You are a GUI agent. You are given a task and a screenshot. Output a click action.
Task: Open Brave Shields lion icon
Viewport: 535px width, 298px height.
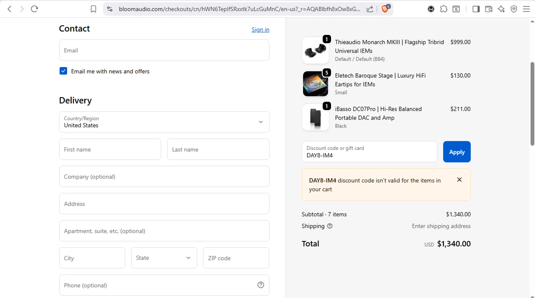[385, 9]
